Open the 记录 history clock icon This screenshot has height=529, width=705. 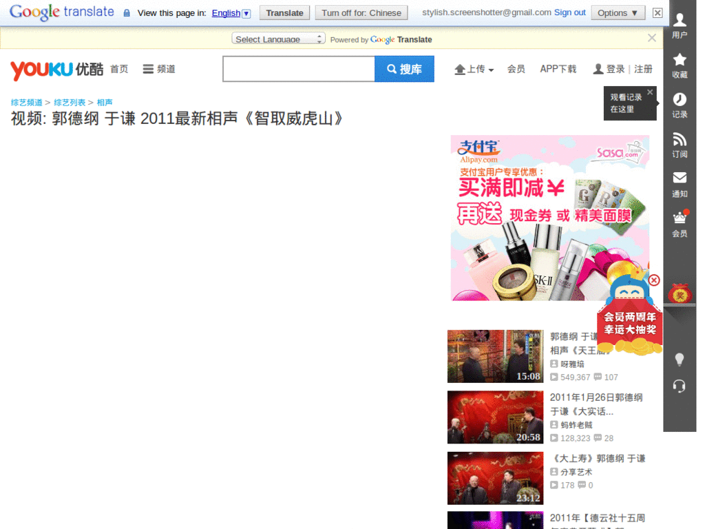[x=680, y=105]
